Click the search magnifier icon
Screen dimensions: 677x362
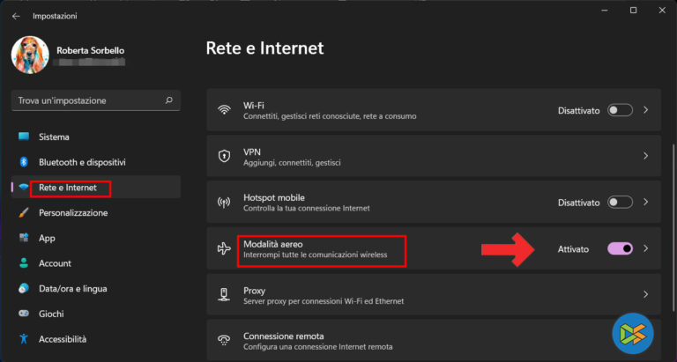(169, 100)
